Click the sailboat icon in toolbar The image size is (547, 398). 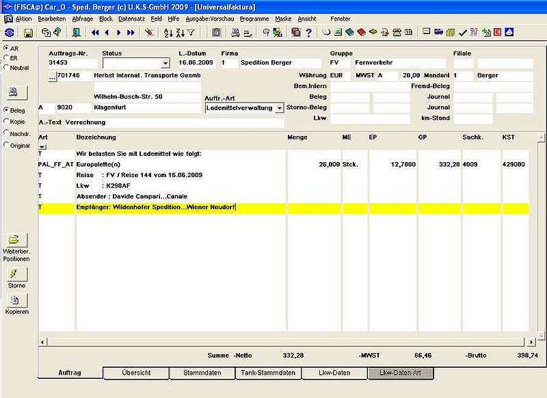click(x=509, y=32)
